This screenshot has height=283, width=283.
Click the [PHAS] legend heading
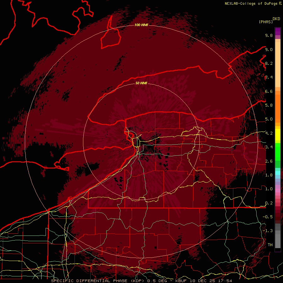266,22
